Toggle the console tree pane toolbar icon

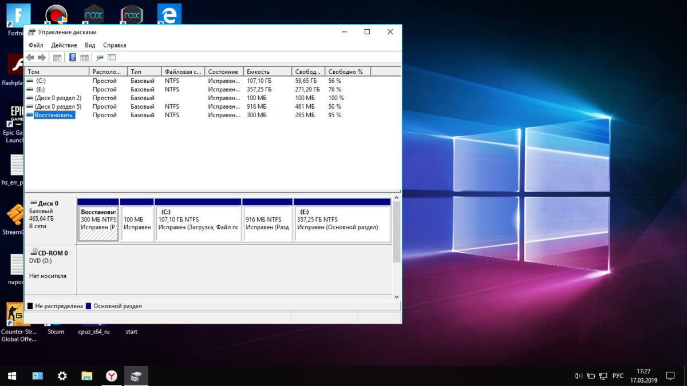point(57,58)
